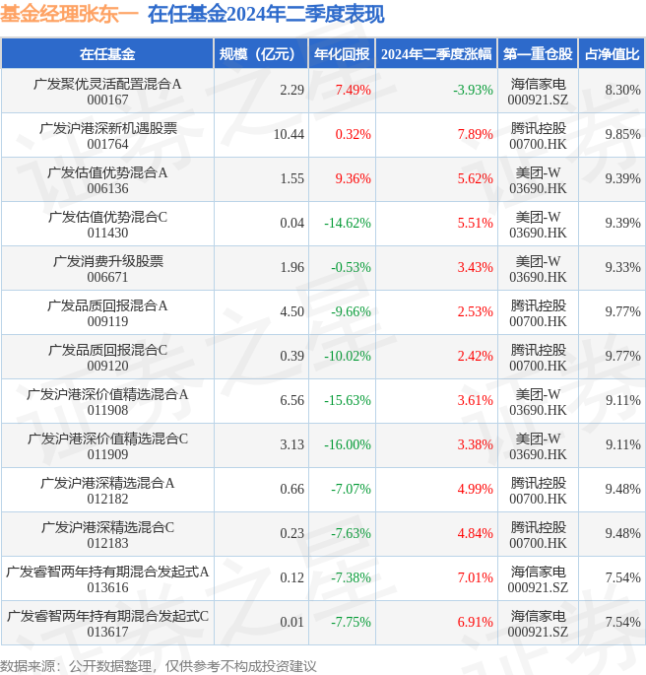Click the 8.30% net value ratio
Screen dimensions: 646x675
[622, 90]
